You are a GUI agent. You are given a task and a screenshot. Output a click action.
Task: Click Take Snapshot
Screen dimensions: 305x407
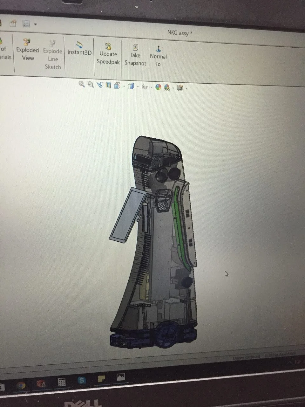(135, 55)
